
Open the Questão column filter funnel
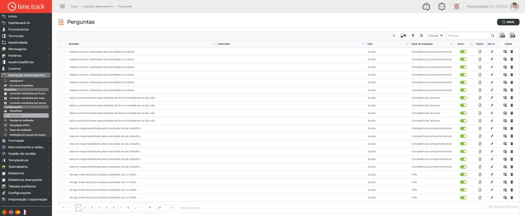point(214,44)
